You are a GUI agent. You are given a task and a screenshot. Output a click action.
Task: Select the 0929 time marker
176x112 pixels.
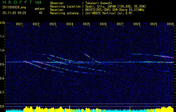(154, 24)
